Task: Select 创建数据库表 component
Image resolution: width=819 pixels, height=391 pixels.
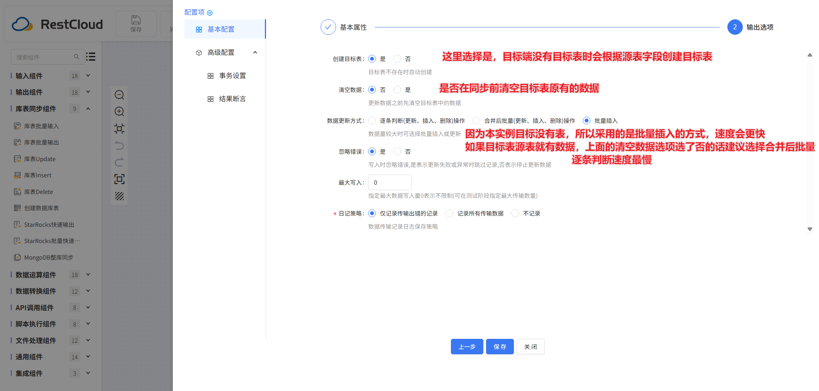Action: click(x=37, y=208)
